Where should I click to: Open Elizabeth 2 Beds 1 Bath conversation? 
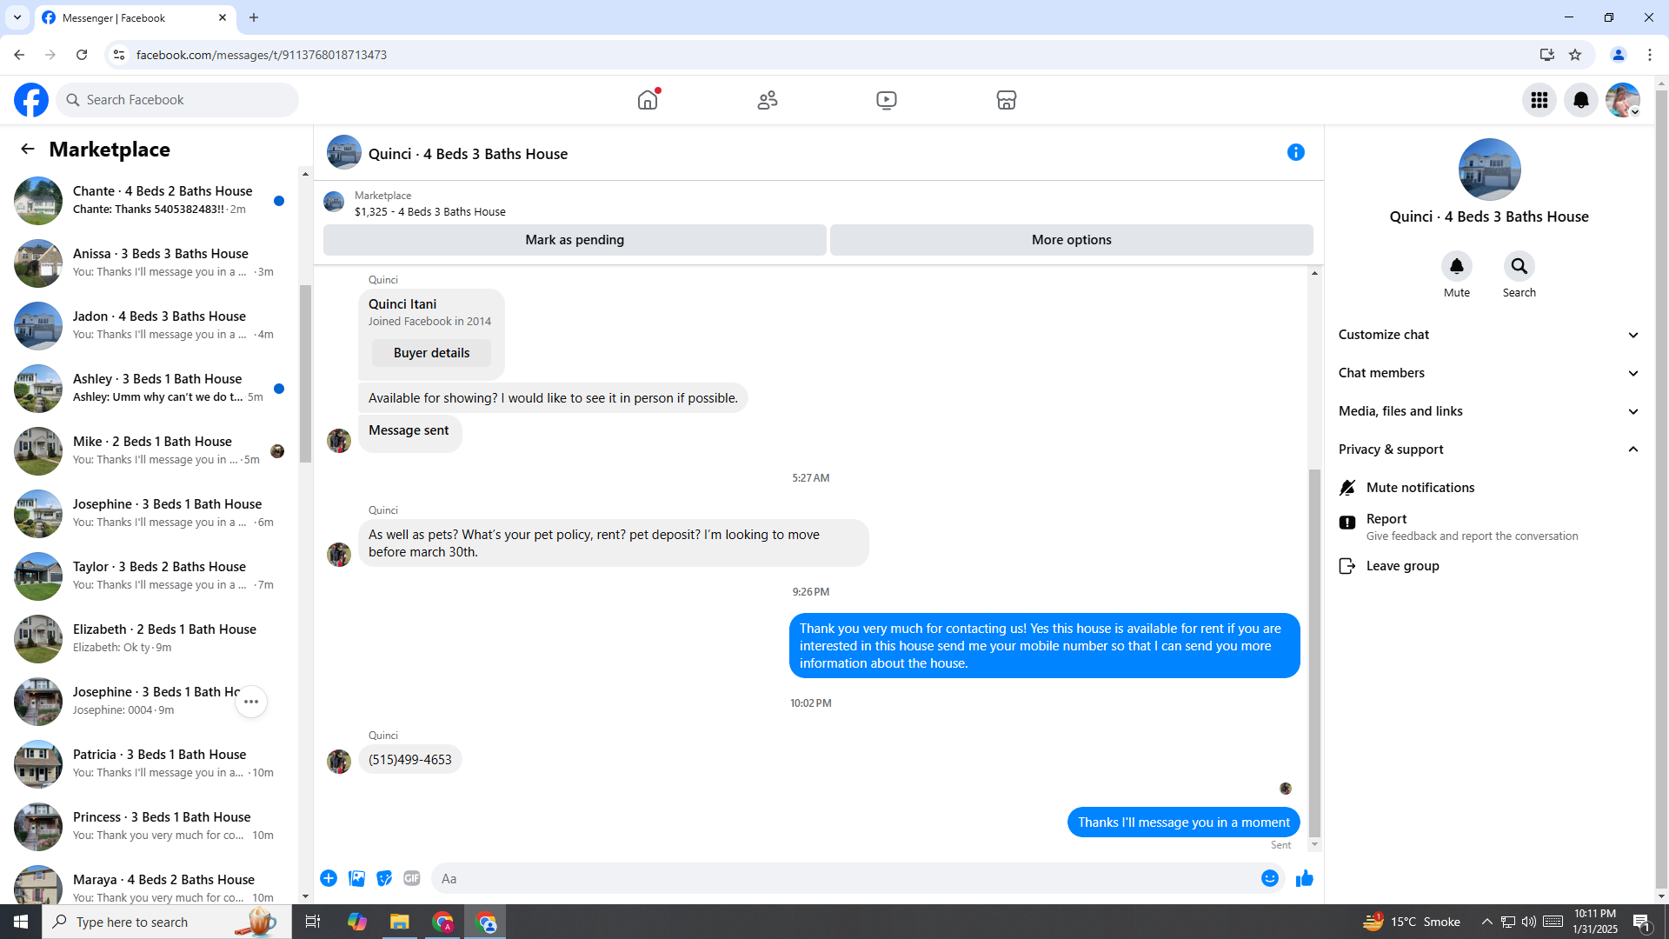pos(150,638)
